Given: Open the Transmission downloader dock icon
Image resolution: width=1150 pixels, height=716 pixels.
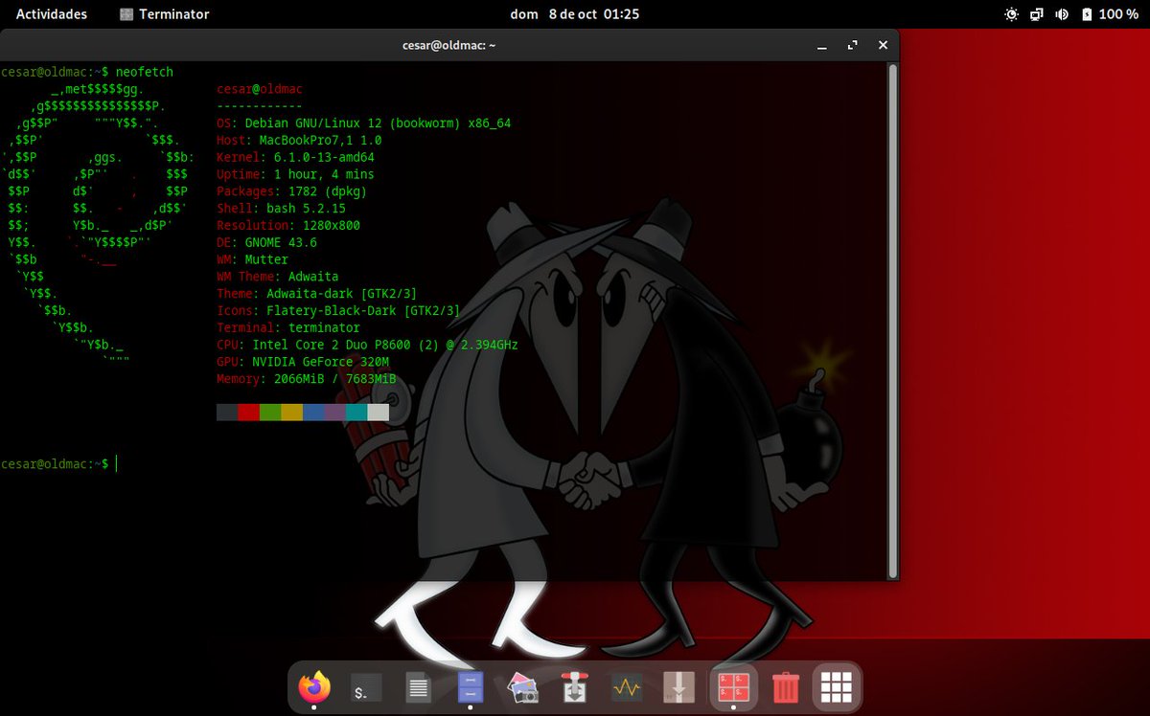Looking at the screenshot, I should click(574, 686).
